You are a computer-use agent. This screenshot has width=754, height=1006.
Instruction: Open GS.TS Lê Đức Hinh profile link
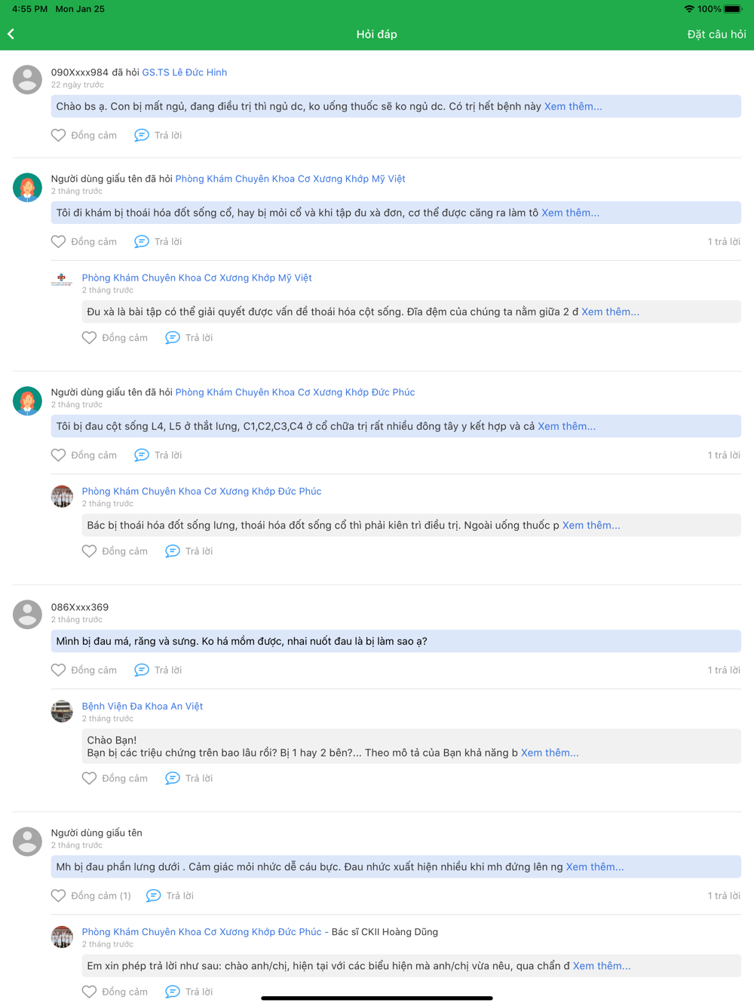pos(184,72)
